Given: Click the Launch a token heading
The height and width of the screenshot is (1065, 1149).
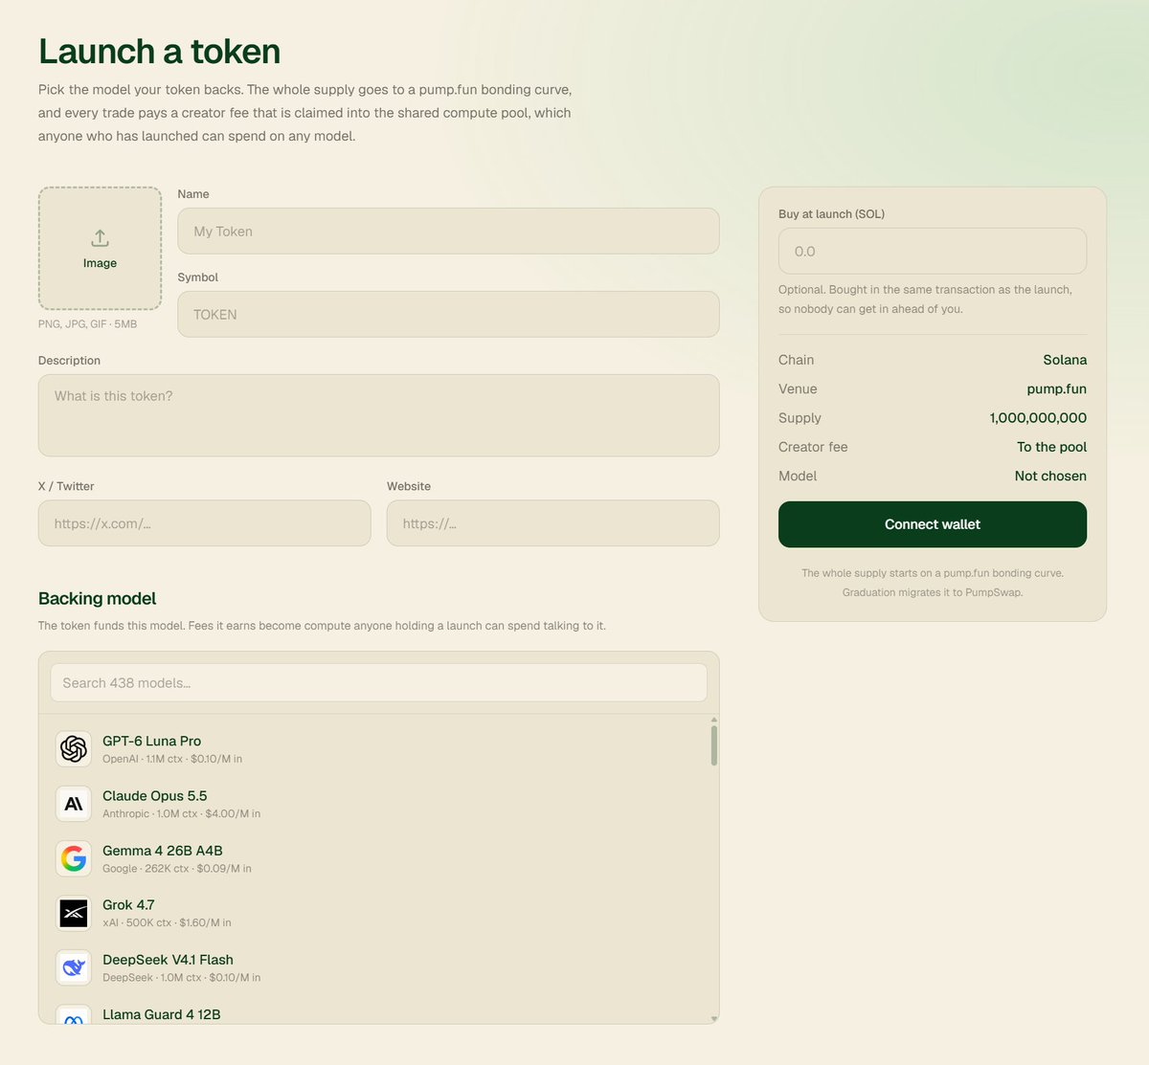Looking at the screenshot, I should [159, 51].
